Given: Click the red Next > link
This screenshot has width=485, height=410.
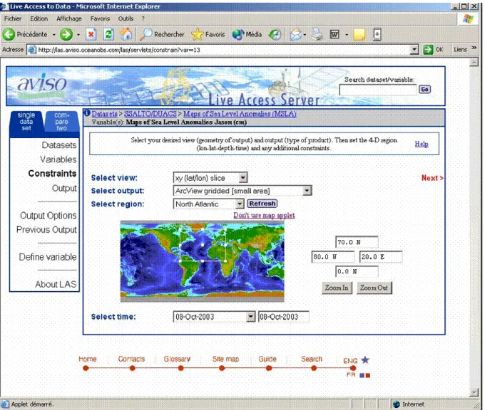Looking at the screenshot, I should pyautogui.click(x=432, y=178).
